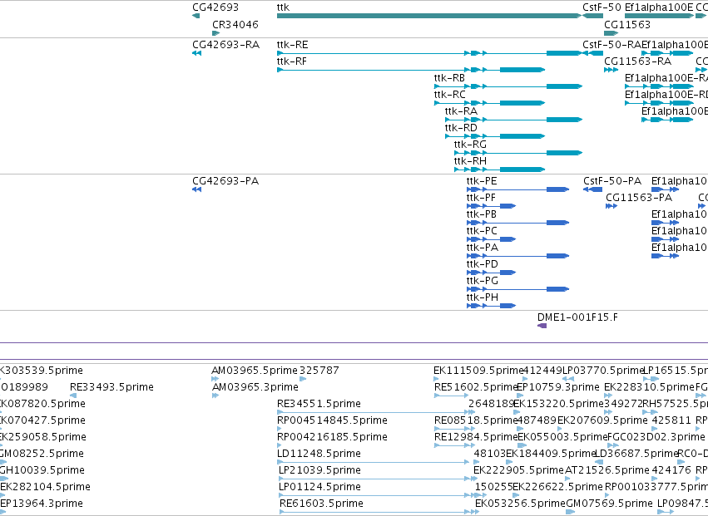Click the RP004514845.5prime EST label
The image size is (708, 516).
point(332,420)
